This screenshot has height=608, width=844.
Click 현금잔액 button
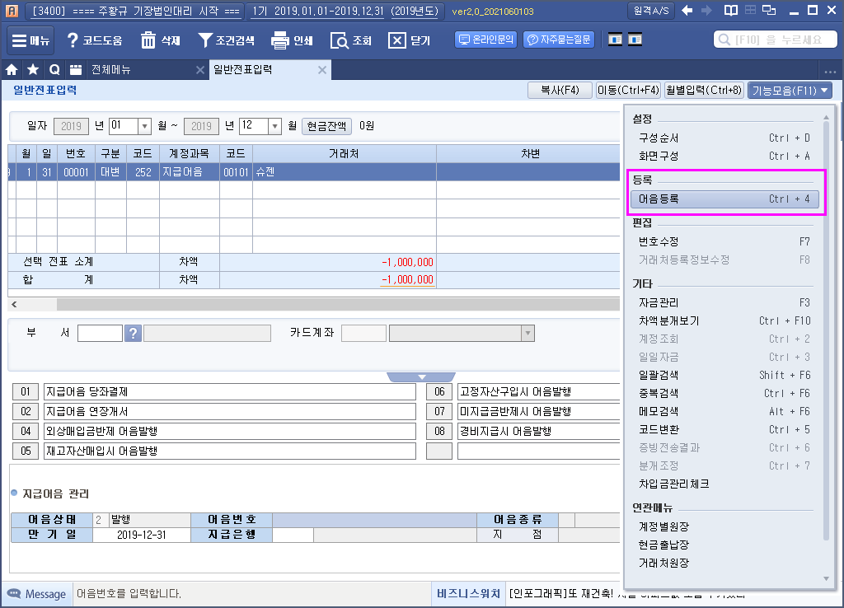pyautogui.click(x=326, y=126)
